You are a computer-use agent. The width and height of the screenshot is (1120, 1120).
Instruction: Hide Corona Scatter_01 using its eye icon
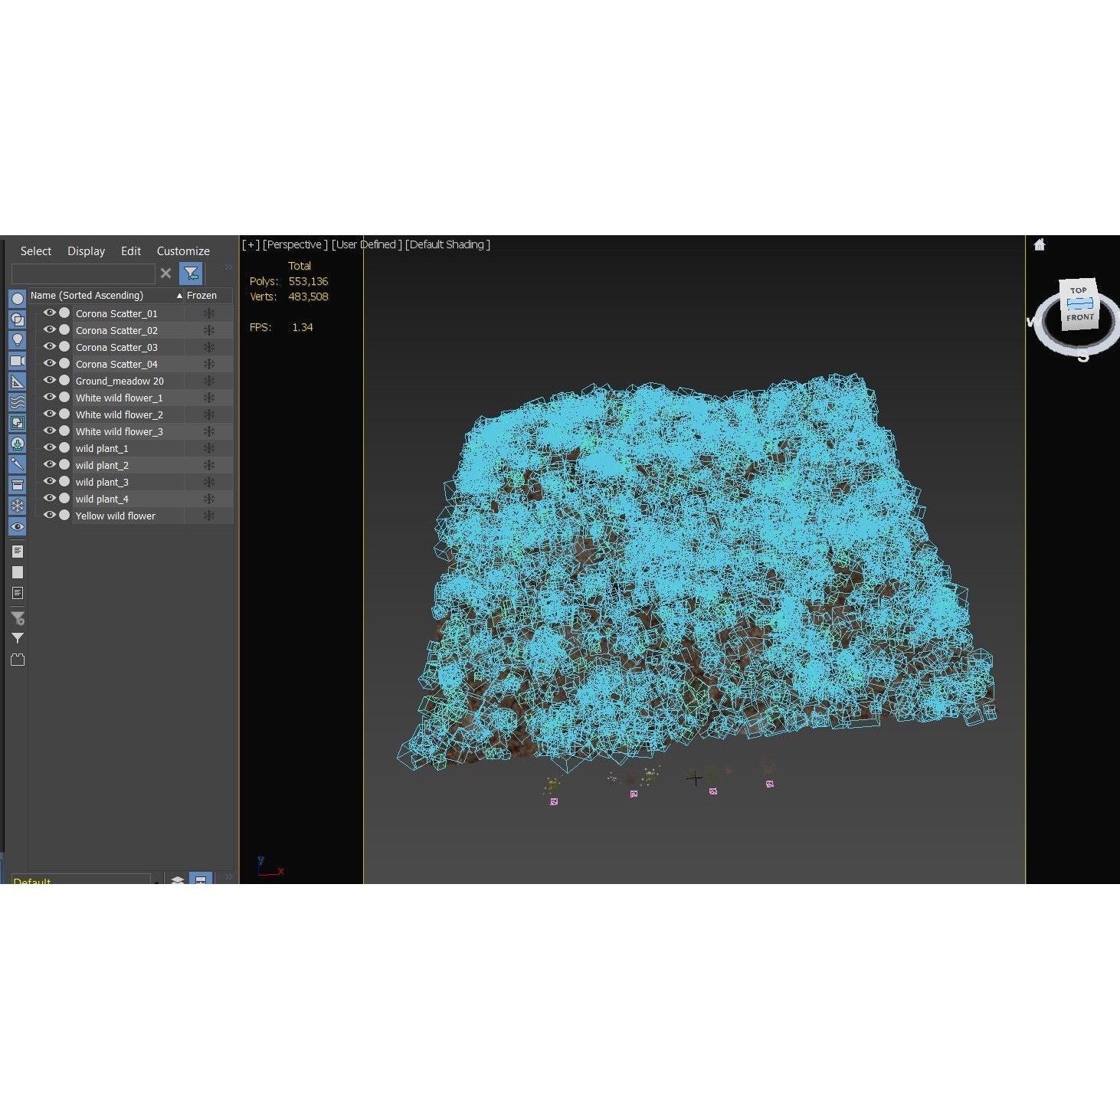tap(50, 313)
